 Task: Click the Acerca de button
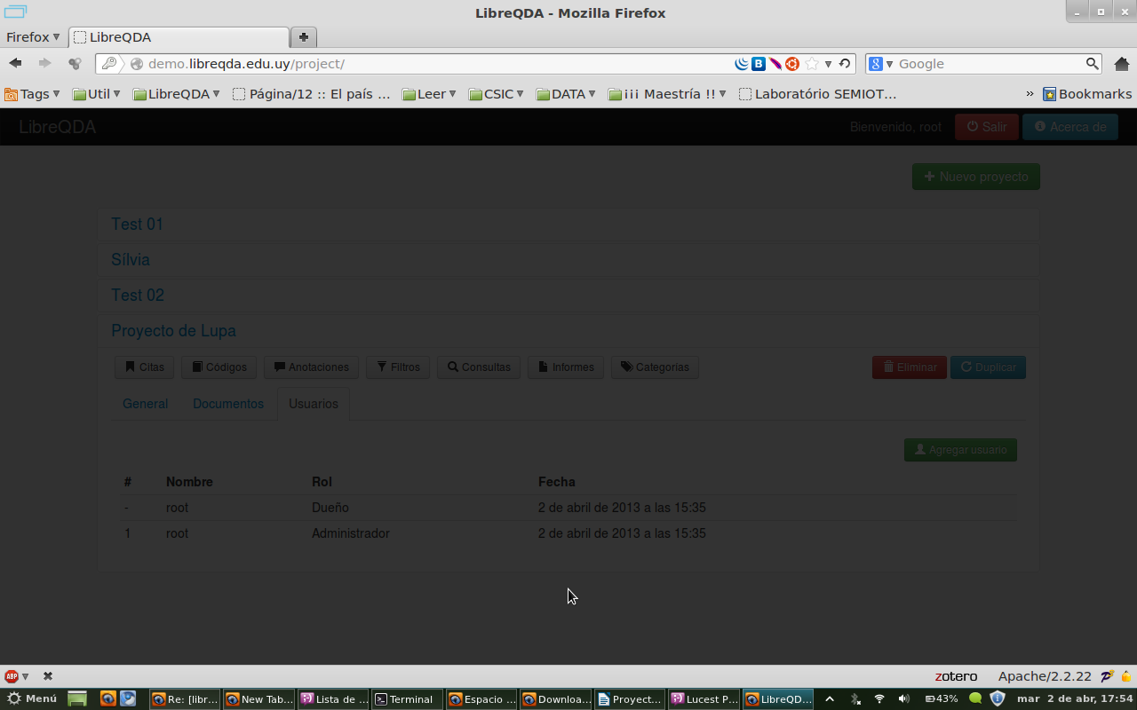(1070, 127)
